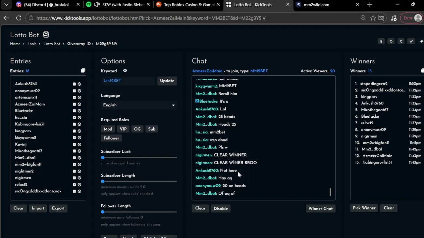
Task: Toggle the VIP required role
Action: point(123,129)
